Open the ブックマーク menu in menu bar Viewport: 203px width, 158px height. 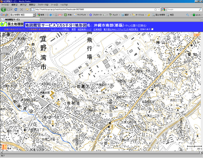pyautogui.click(x=43, y=5)
